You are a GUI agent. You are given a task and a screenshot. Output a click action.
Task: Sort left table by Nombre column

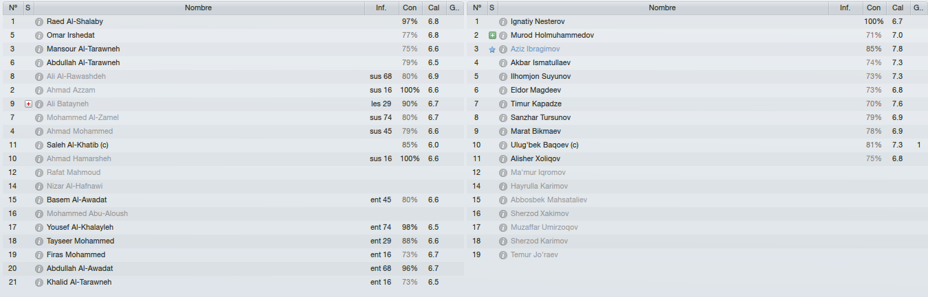click(199, 8)
